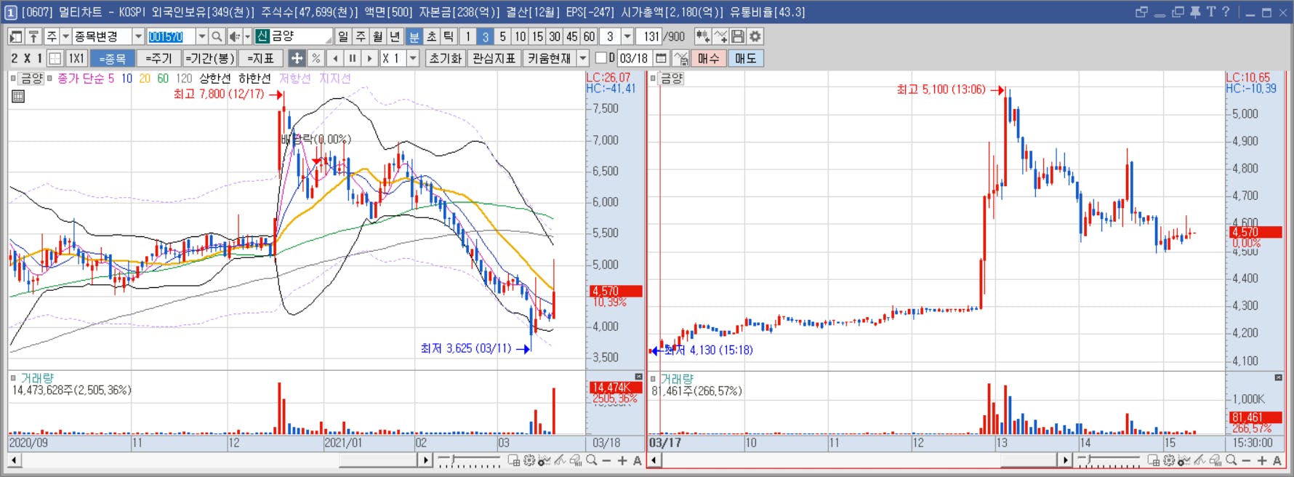1294x477 pixels.
Task: Click zoom in plus icon under left chart
Action: [622, 460]
